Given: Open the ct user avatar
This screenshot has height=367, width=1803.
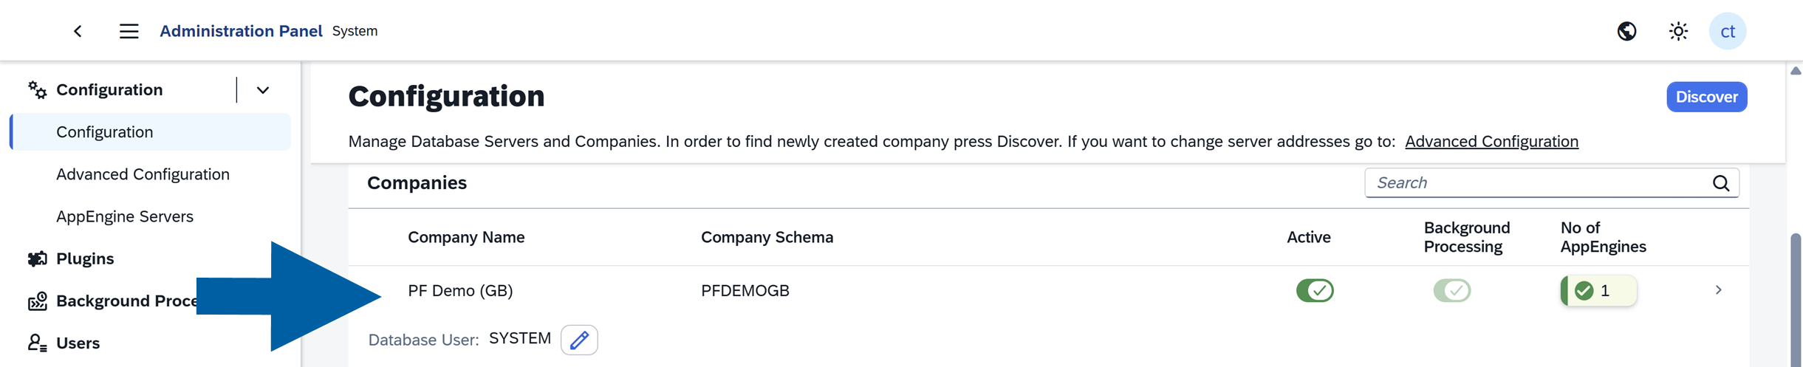Looking at the screenshot, I should tap(1728, 31).
